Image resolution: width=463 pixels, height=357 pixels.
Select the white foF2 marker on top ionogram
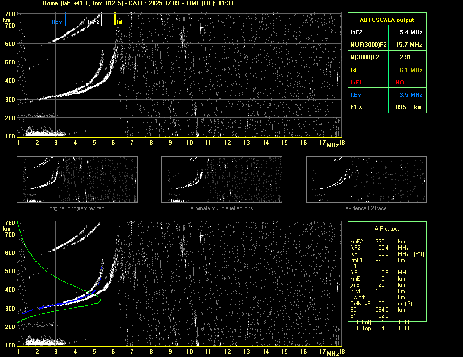coord(101,19)
